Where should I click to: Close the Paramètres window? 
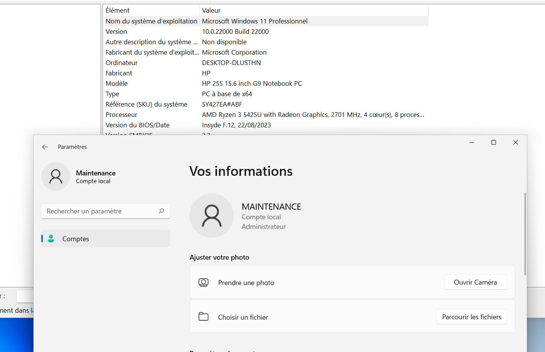[516, 142]
